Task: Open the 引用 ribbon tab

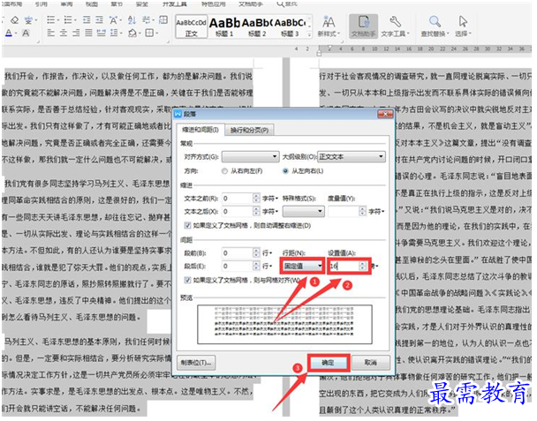Action: (42, 4)
